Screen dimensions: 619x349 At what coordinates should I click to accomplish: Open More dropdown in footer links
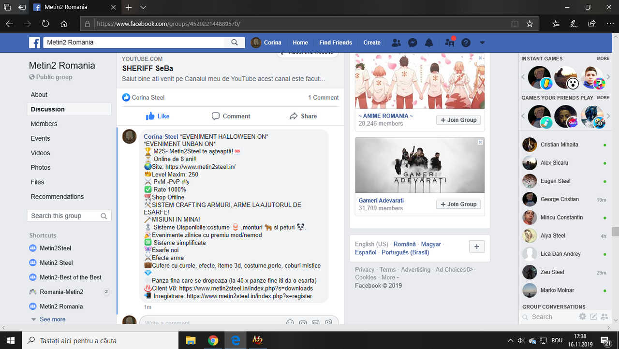click(390, 277)
